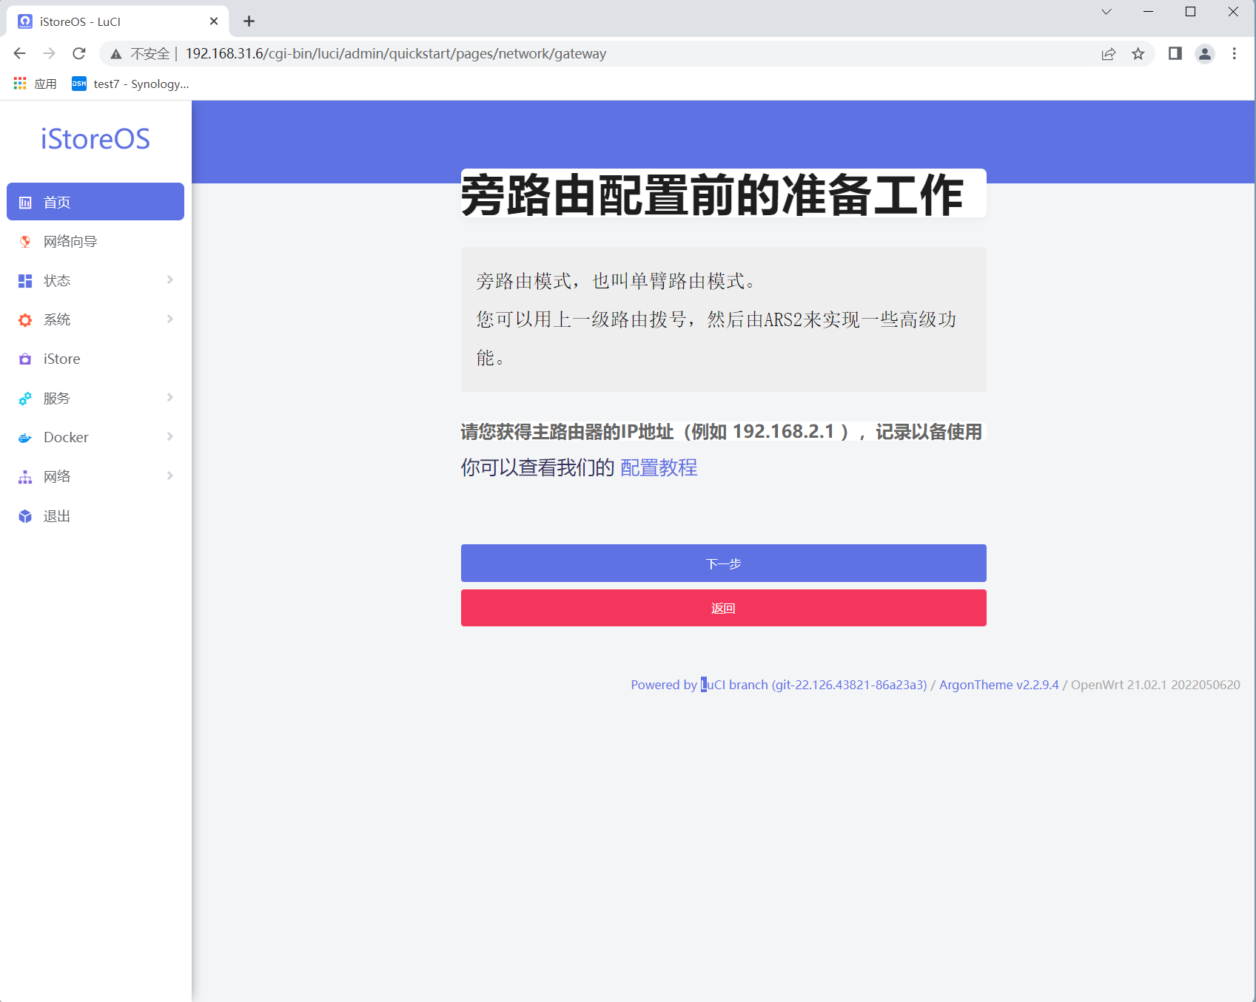Open the 配置教程 tutorial link
Screen dimensions: 1256x1002
coord(659,468)
